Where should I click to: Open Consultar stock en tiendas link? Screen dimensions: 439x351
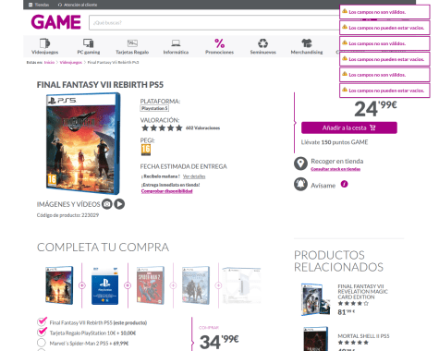point(335,169)
